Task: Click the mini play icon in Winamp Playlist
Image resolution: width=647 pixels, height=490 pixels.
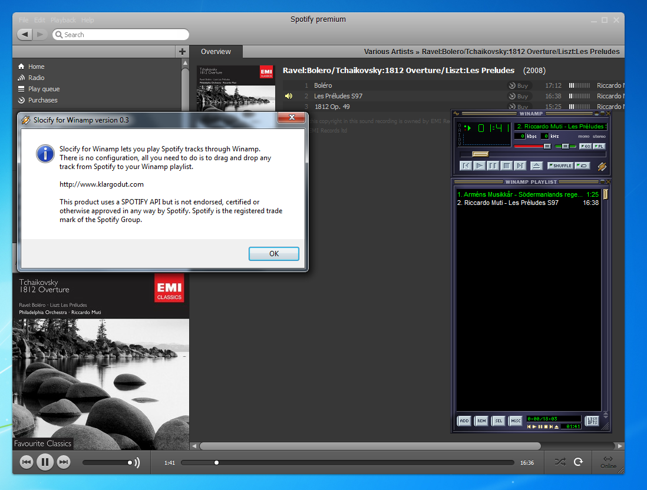Action: [534, 426]
